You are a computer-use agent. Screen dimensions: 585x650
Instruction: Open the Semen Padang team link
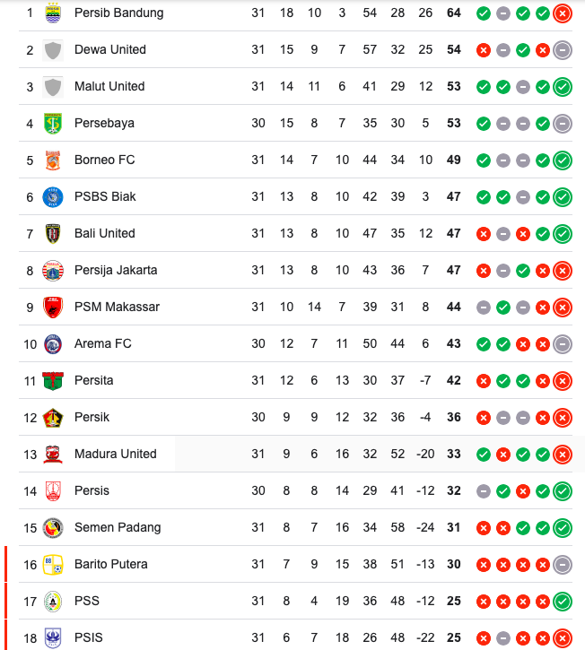coord(118,528)
